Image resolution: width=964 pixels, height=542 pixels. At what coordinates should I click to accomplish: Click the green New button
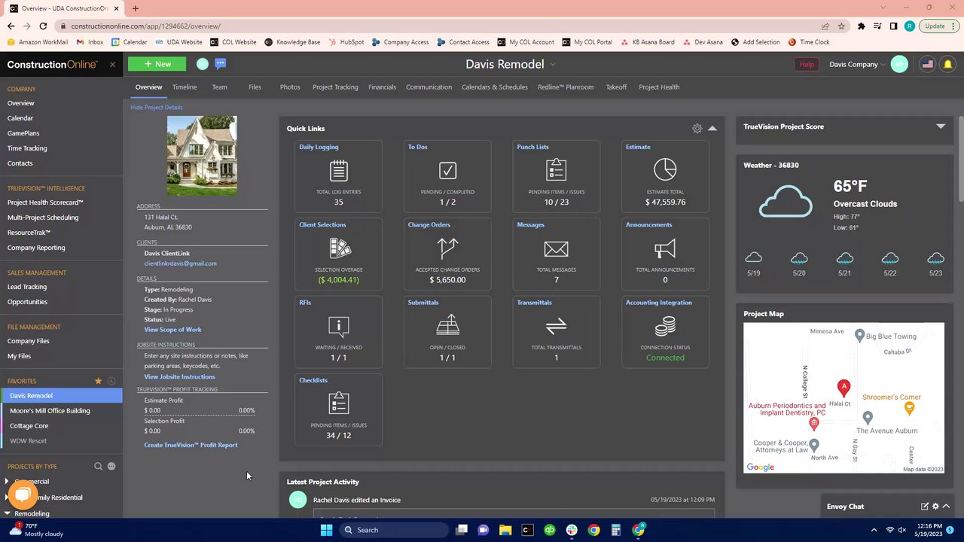[x=157, y=65]
